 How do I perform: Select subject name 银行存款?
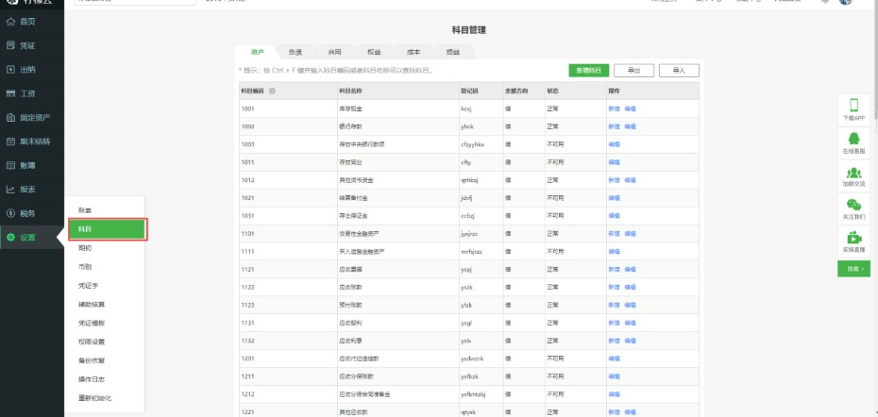tap(350, 126)
